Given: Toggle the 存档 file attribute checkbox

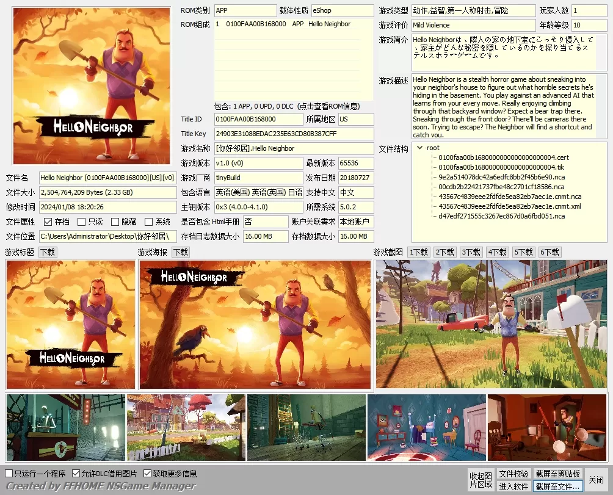Looking at the screenshot, I should pos(48,222).
